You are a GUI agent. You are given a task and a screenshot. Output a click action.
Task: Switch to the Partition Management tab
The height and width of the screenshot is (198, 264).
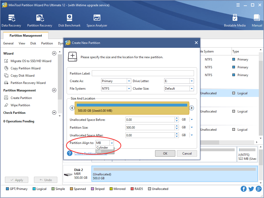click(25, 35)
